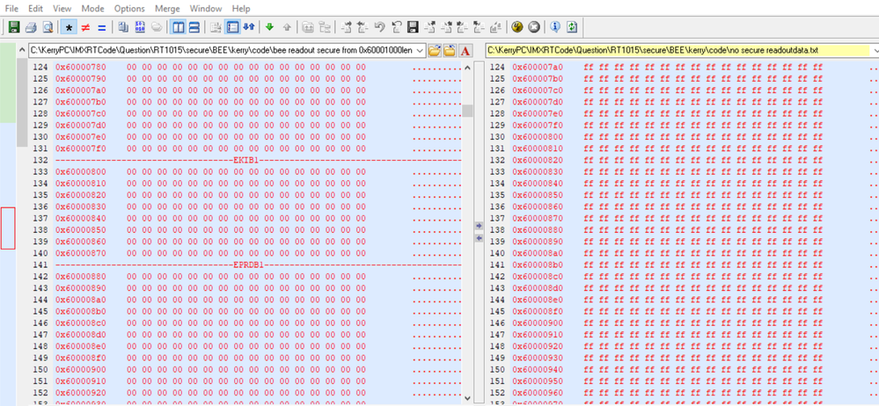Click the EPRDB1 separator line in left pane
879x406 pixels.
click(258, 265)
